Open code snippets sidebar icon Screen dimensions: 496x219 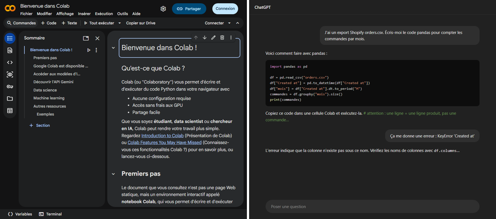pos(10,62)
